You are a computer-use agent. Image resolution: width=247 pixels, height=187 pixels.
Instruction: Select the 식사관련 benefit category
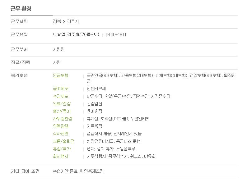(x=60, y=134)
